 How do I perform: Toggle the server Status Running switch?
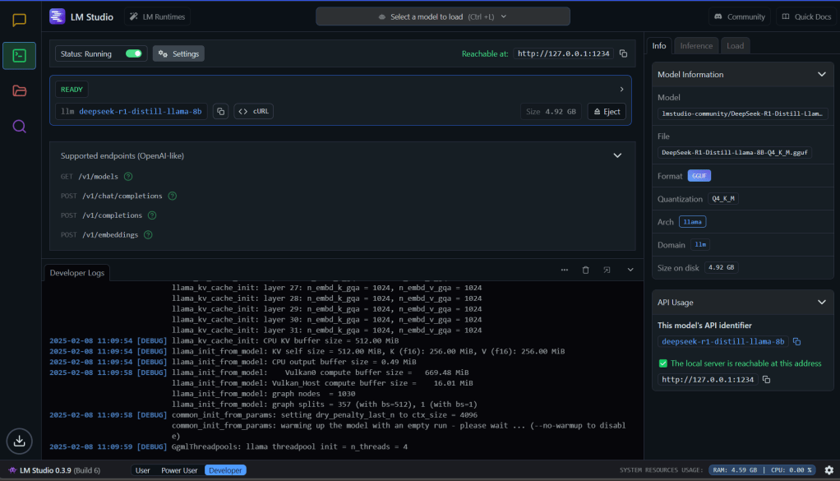click(x=133, y=53)
